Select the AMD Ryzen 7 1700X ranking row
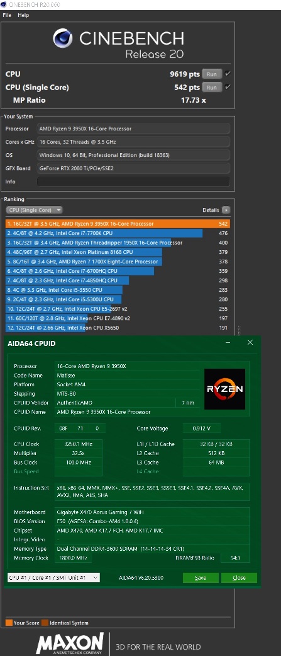 click(x=118, y=262)
